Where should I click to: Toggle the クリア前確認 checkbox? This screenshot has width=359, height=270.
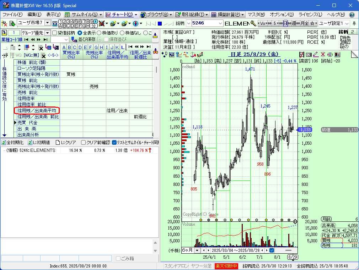83,142
